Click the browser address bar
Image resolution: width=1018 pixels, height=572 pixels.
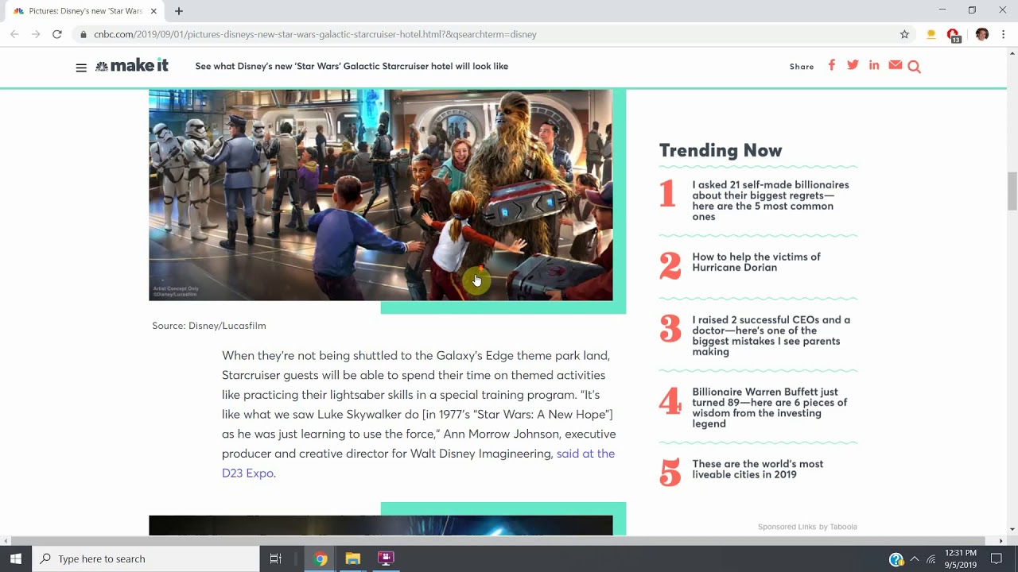pyautogui.click(x=477, y=34)
